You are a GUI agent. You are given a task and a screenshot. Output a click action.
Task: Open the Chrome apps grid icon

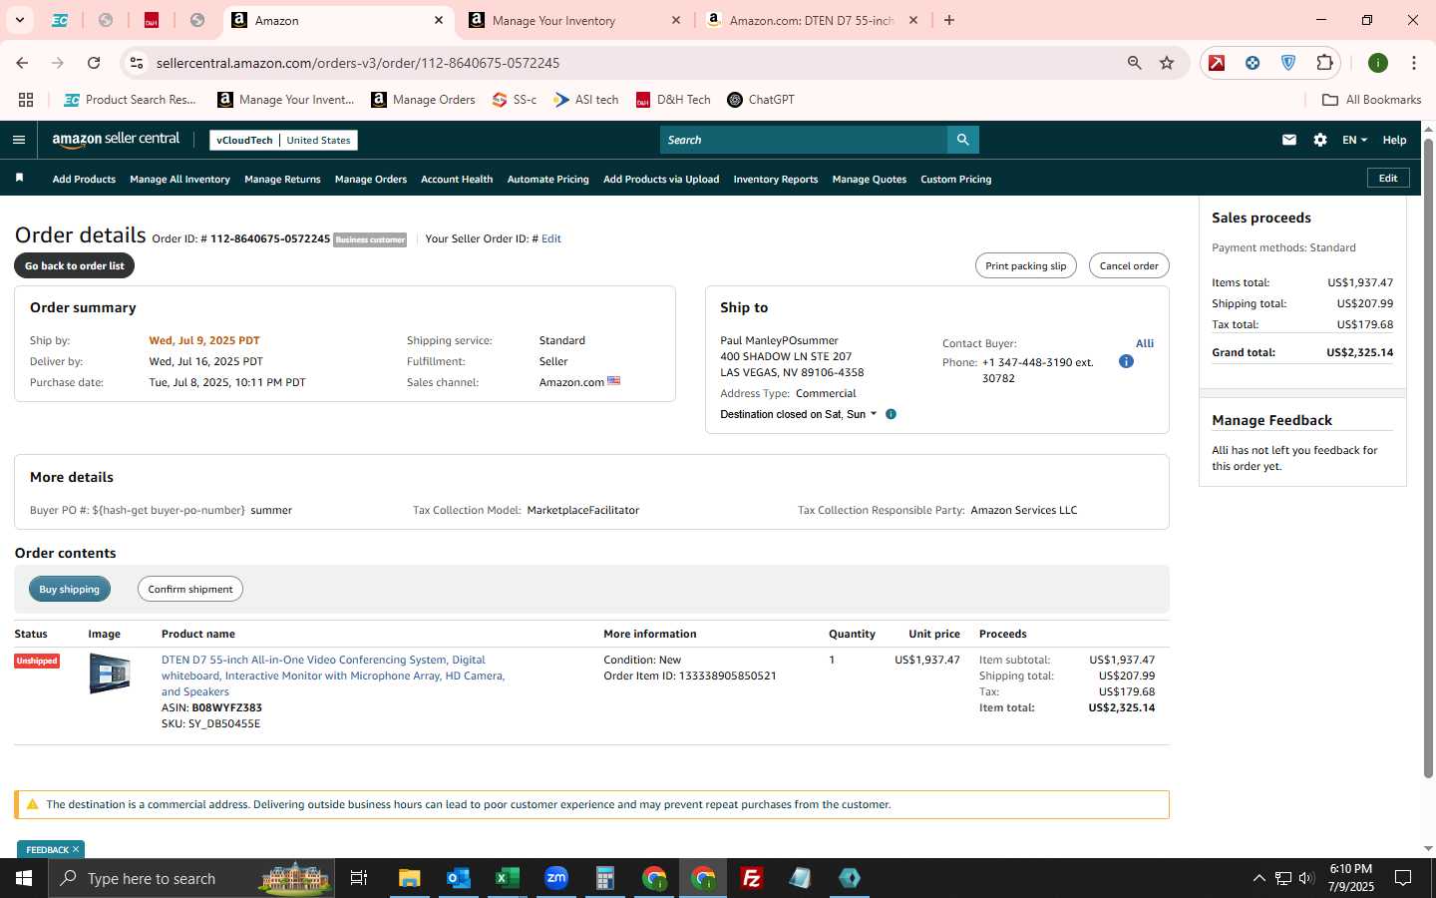coord(26,100)
